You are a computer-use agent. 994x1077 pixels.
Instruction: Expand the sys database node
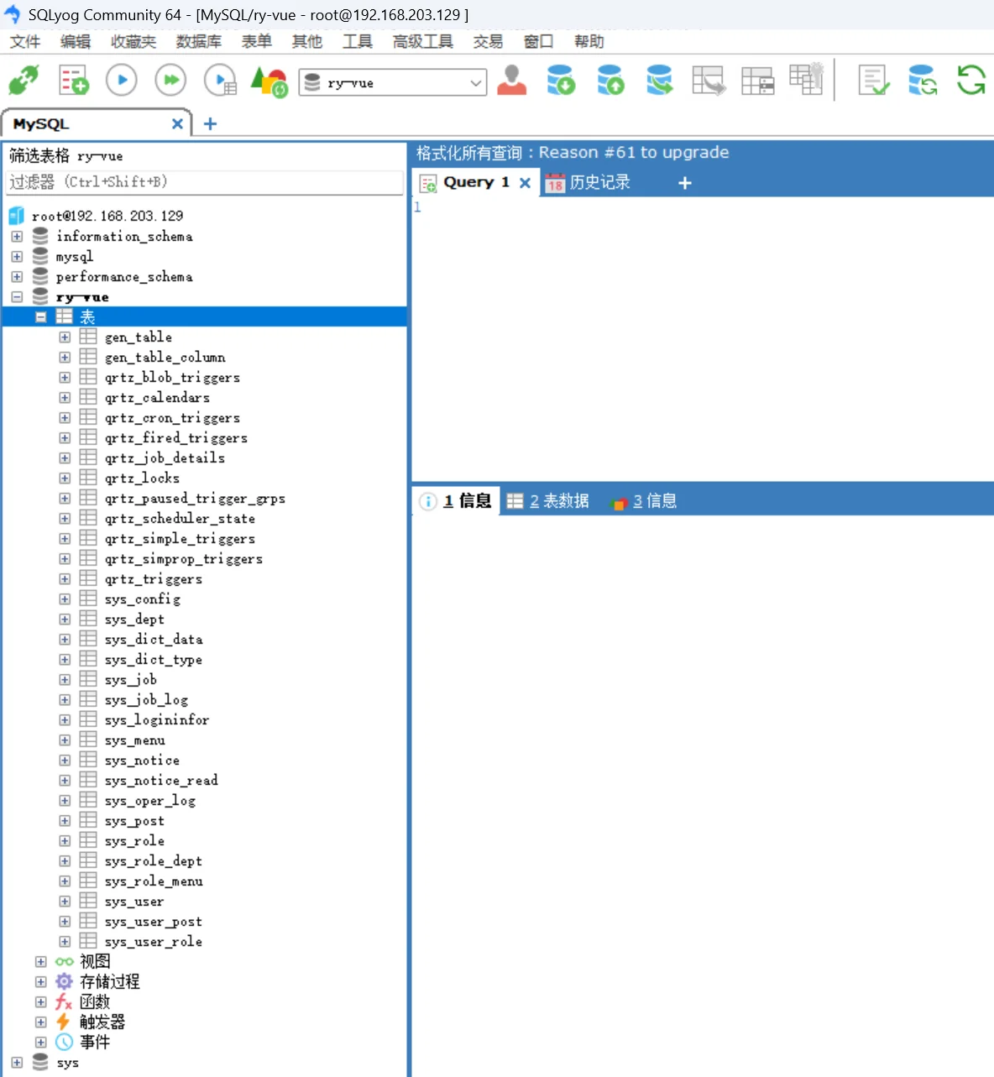[17, 1063]
